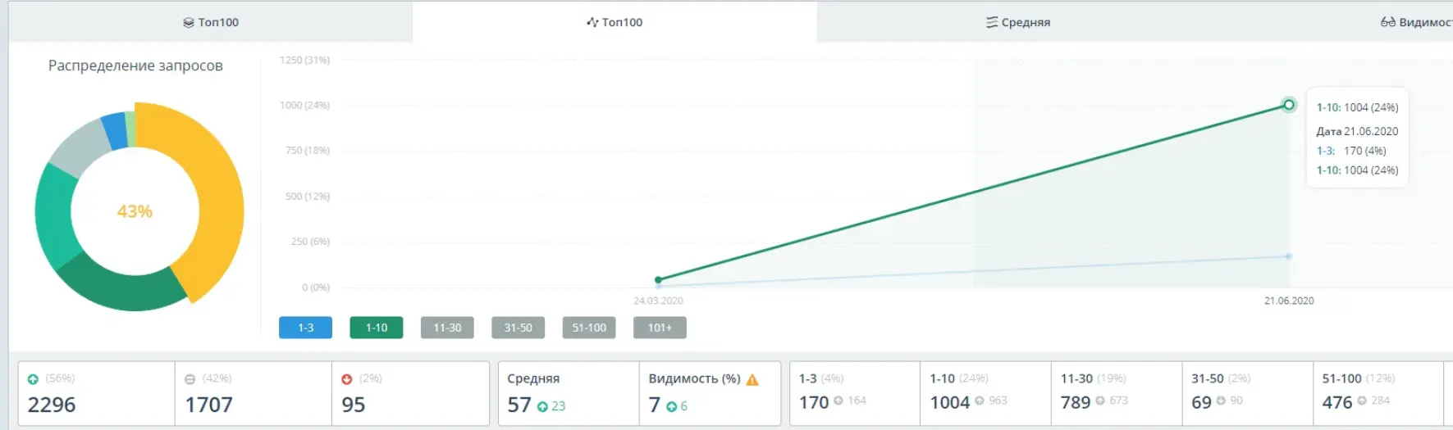Click the 1-10 stats card showing 1004
The height and width of the screenshot is (430, 1453).
(985, 393)
